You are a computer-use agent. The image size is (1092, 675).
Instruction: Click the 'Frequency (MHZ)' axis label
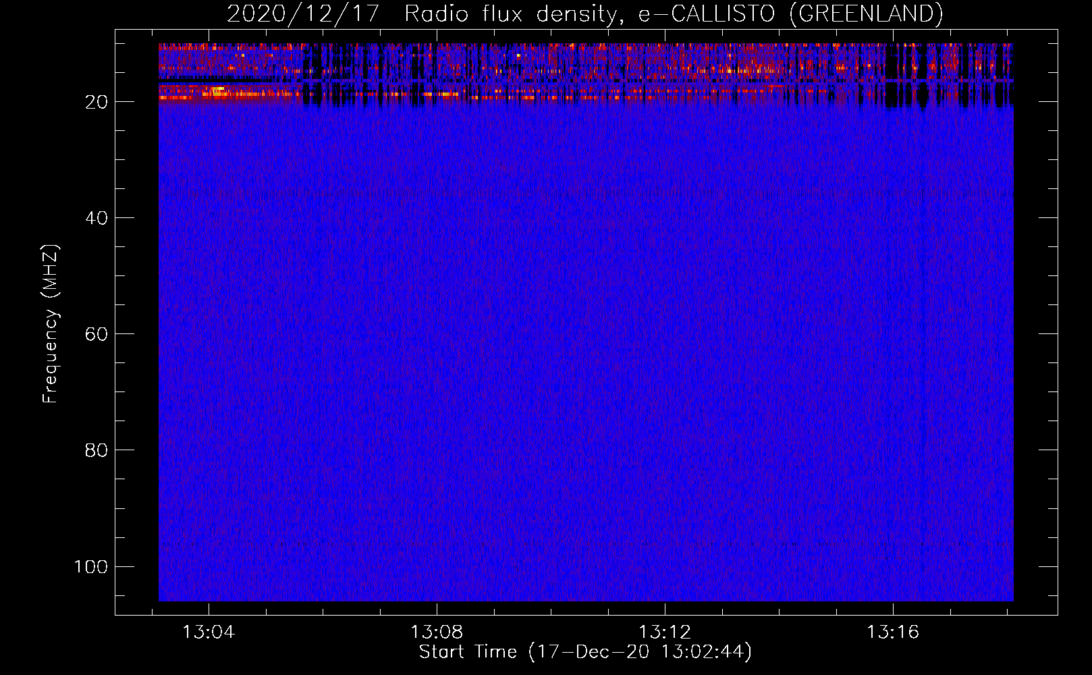tap(50, 323)
